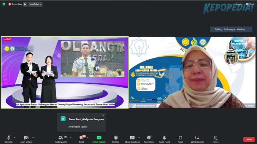Select the live studio video tile
The width and height of the screenshot is (257, 144).
tap(65, 72)
